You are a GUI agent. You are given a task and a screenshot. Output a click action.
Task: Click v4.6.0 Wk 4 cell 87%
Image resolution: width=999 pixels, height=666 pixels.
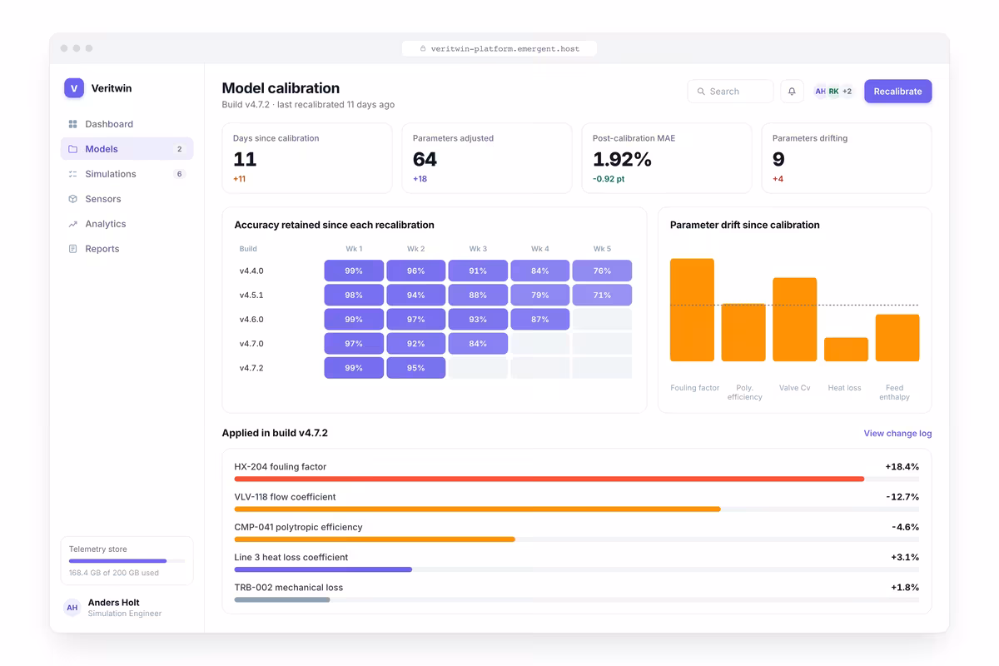[x=540, y=320]
